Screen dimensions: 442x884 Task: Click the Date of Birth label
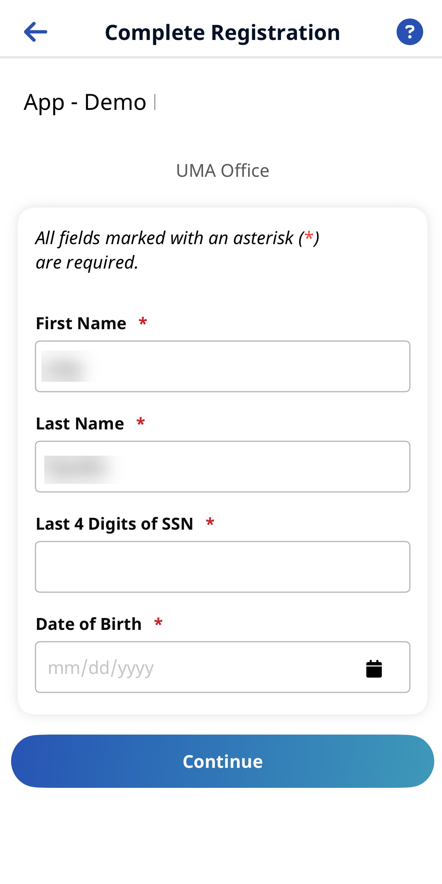pyautogui.click(x=89, y=624)
